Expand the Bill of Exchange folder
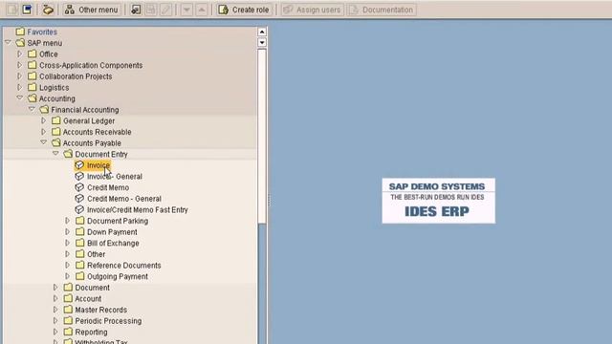The height and width of the screenshot is (344, 612). (68, 243)
